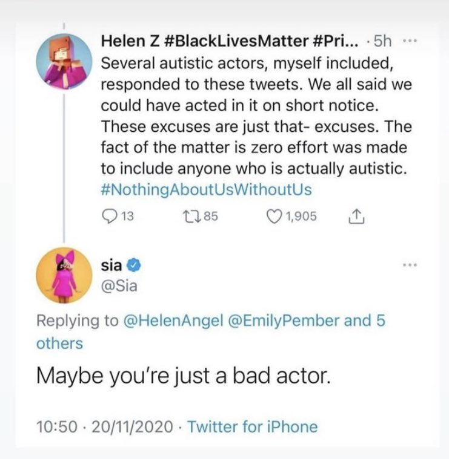
Task: Select the 10:50 · 20/11/2020 timestamp
Action: (x=102, y=426)
